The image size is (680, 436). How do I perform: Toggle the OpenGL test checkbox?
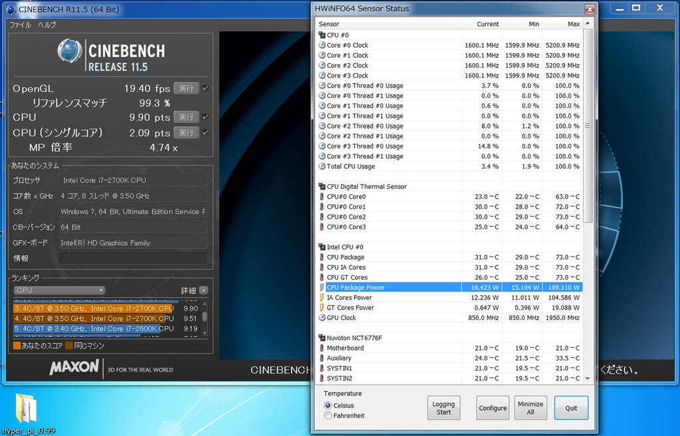click(x=205, y=88)
